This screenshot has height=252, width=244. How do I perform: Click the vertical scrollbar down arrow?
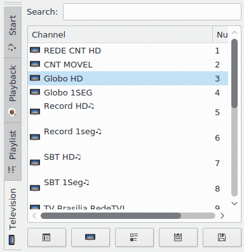234,204
